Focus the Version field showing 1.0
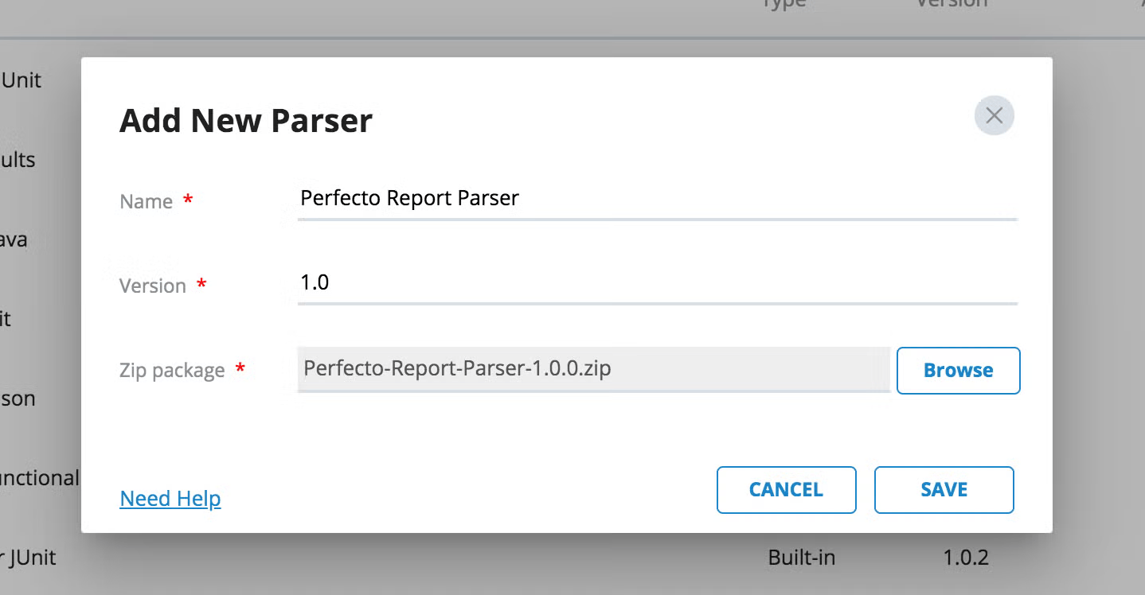 click(x=658, y=282)
